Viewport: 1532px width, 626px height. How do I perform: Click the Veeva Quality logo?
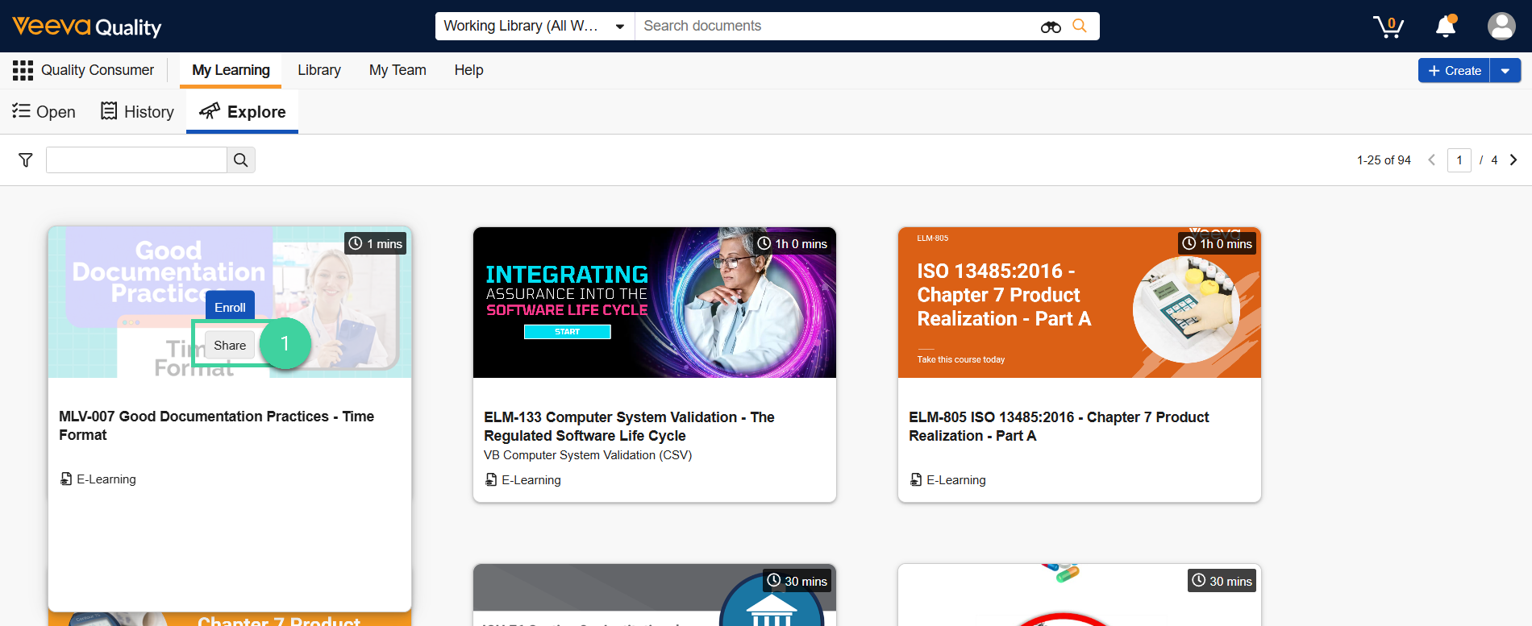coord(87,27)
